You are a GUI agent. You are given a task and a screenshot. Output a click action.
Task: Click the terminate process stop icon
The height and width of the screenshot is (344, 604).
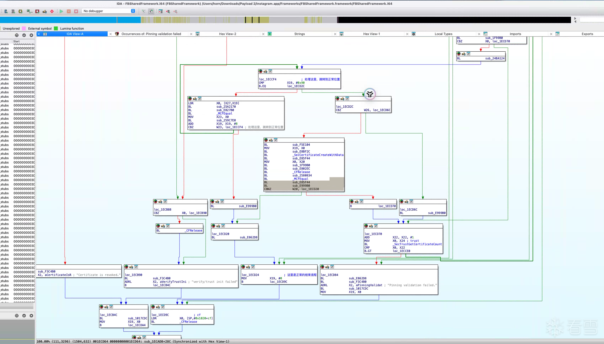click(76, 11)
